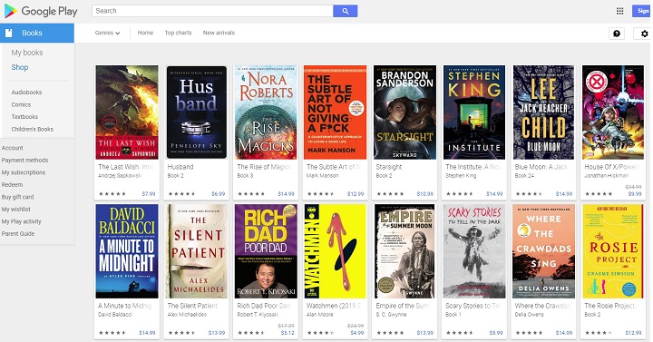The width and height of the screenshot is (653, 342).
Task: Open the Scary Stories cover
Action: tap(474, 251)
